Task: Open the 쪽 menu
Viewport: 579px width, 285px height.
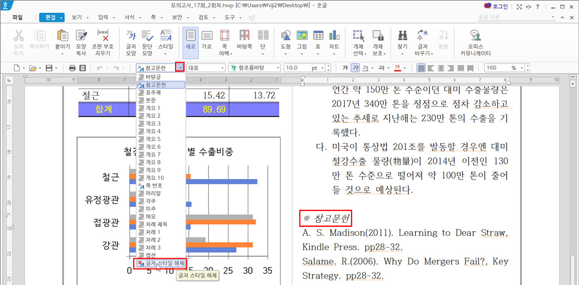Action: pos(153,17)
